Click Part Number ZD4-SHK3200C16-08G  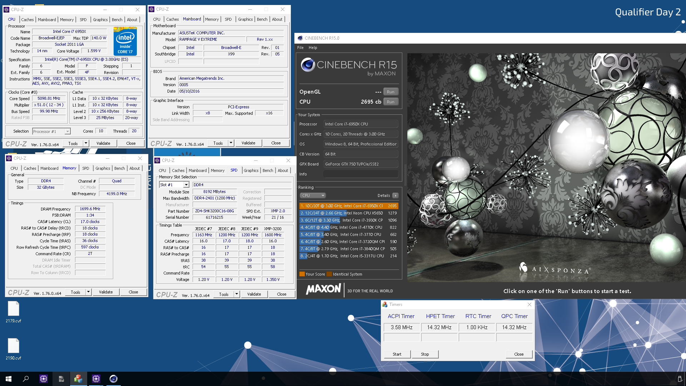(x=214, y=211)
